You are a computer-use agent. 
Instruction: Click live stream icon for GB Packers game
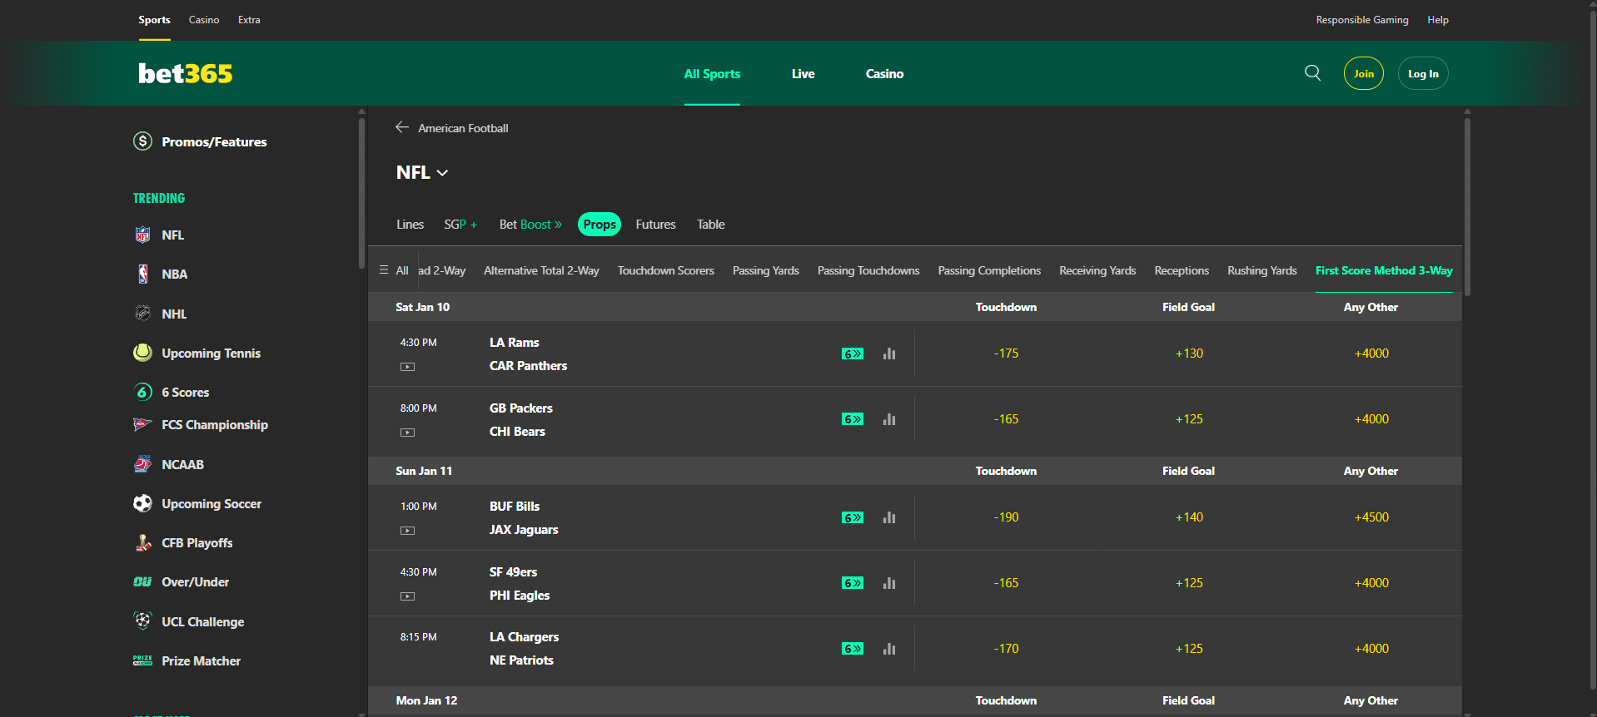click(407, 433)
